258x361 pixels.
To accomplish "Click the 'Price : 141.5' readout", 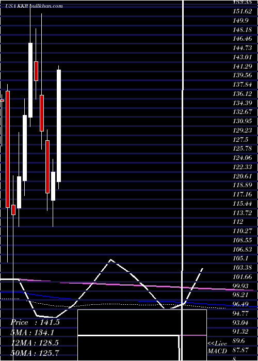I will click(35, 322).
